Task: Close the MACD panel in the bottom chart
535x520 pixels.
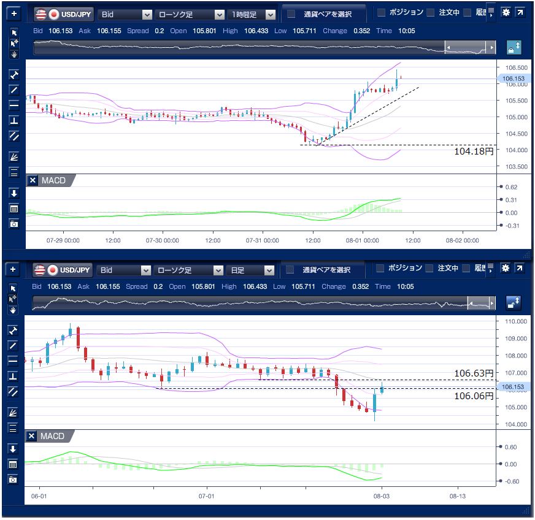Action: point(32,436)
